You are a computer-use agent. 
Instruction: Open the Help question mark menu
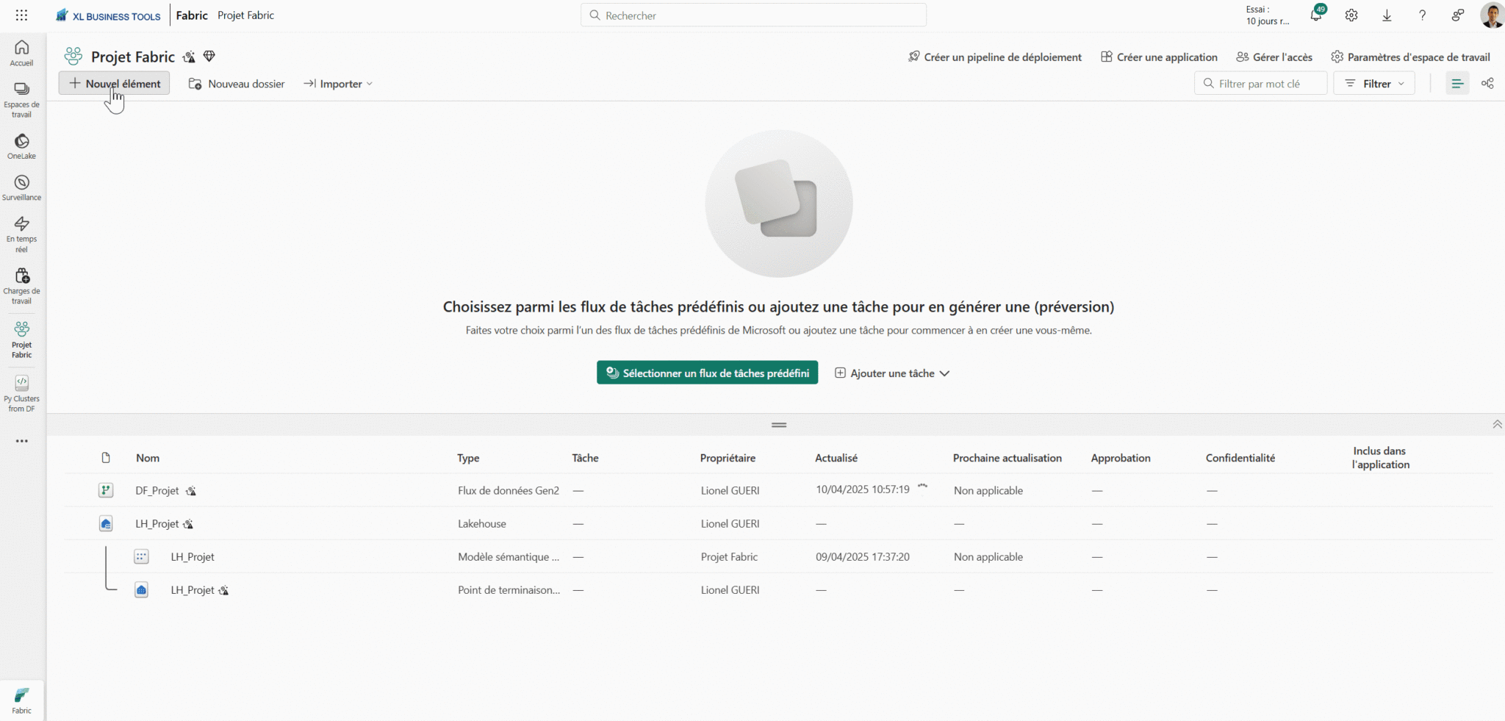click(1423, 15)
